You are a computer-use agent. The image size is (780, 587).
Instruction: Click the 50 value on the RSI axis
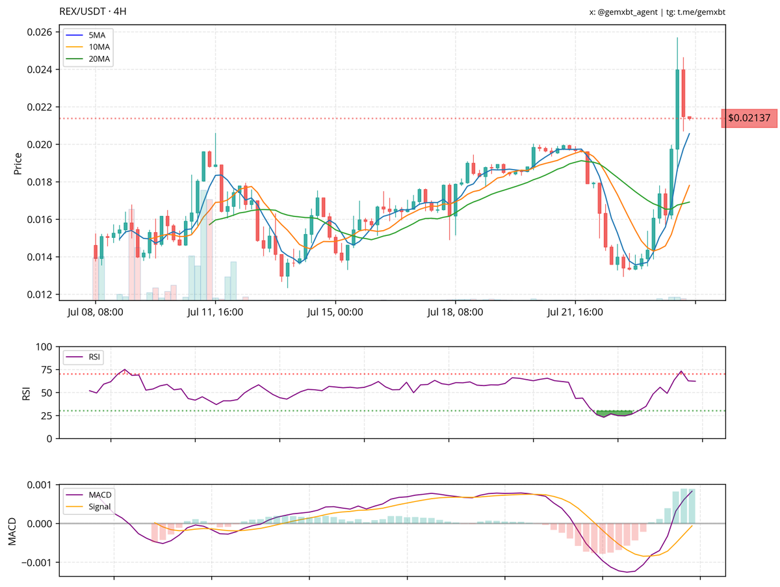(47, 393)
